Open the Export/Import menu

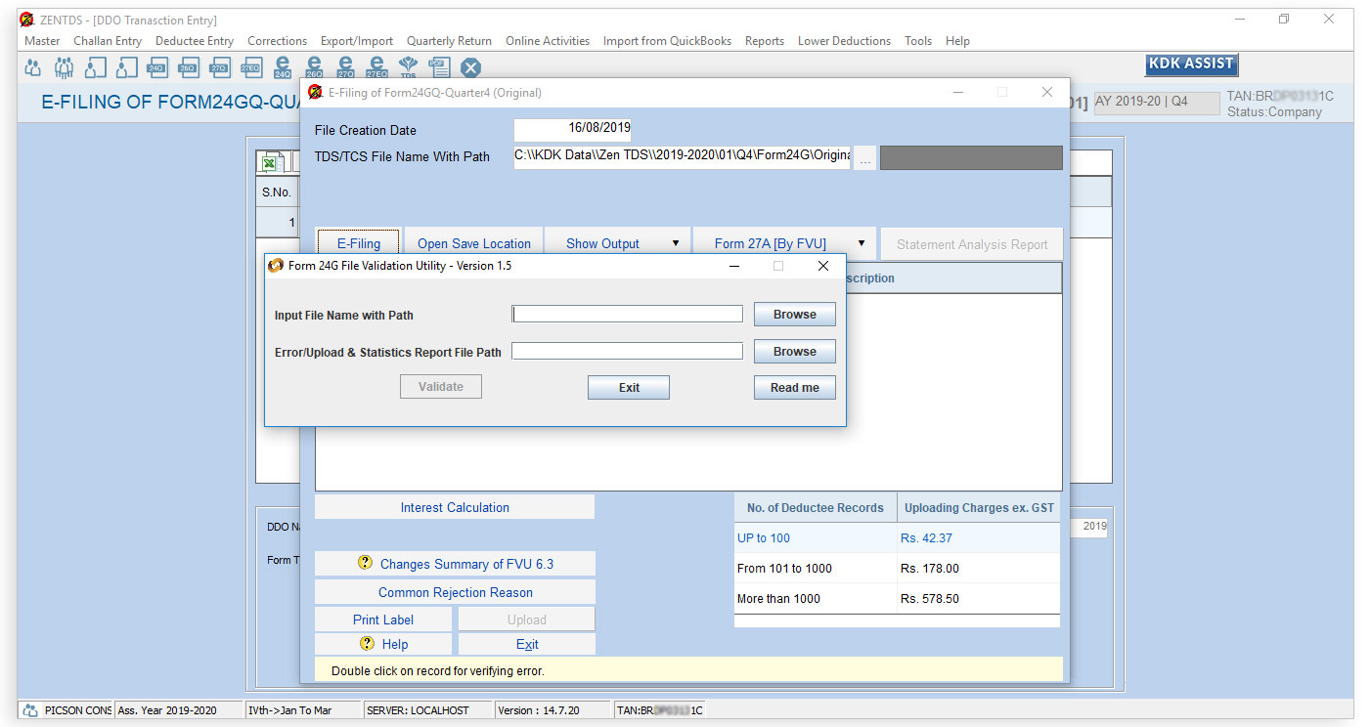[x=357, y=41]
